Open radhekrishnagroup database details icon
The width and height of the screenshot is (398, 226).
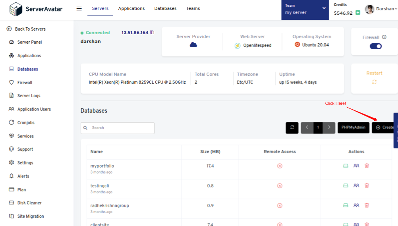click(346, 205)
